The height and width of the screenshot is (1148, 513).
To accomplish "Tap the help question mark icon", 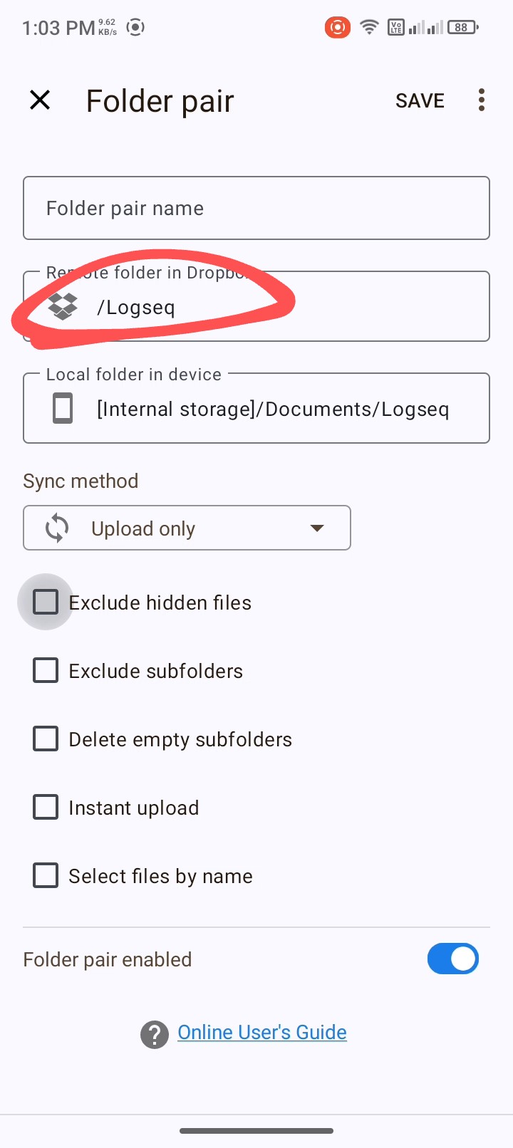I will pyautogui.click(x=154, y=1034).
